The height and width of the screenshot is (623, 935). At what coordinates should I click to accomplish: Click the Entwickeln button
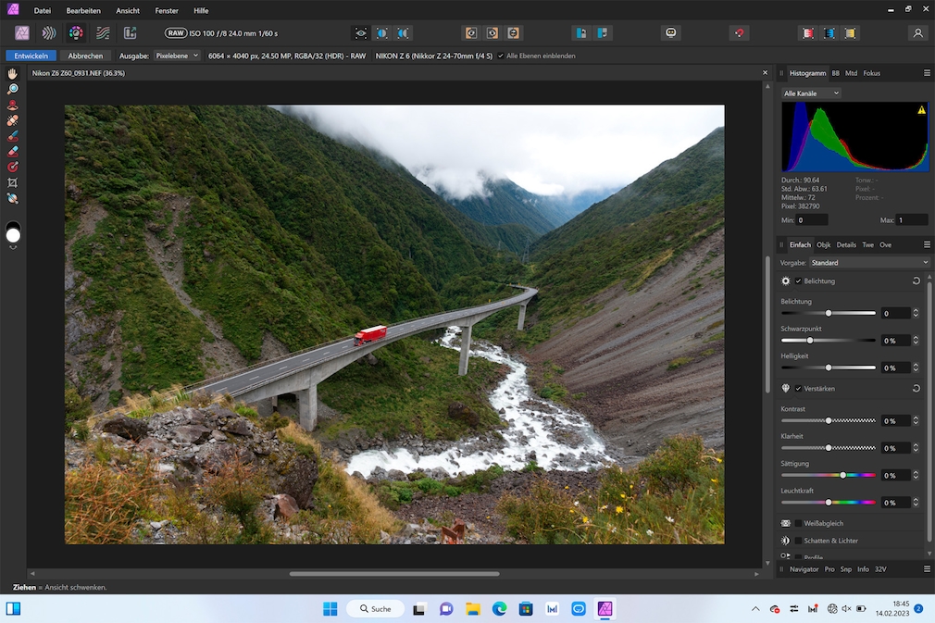(31, 56)
